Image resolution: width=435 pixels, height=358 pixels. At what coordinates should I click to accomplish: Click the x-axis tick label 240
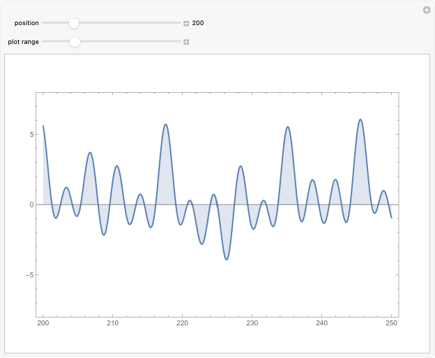pyautogui.click(x=322, y=323)
